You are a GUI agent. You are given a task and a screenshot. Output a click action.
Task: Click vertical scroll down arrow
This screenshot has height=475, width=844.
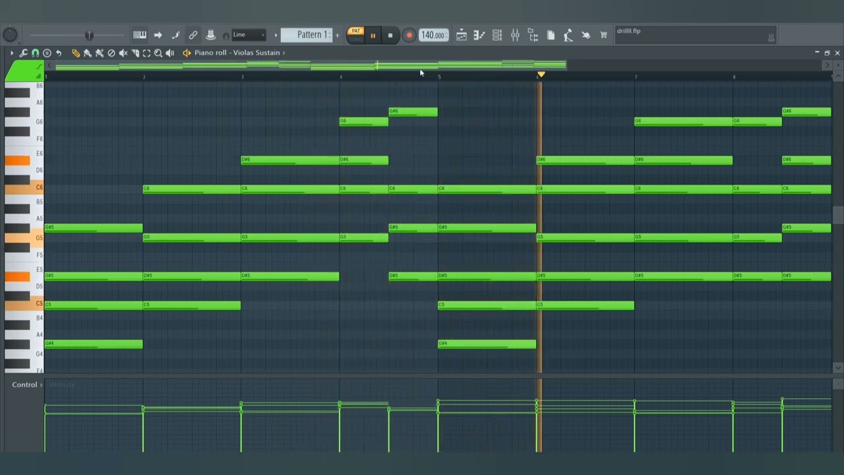838,367
